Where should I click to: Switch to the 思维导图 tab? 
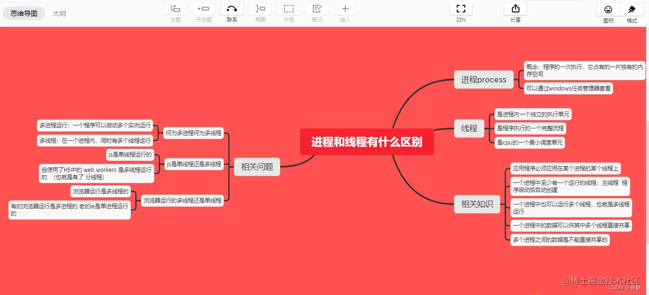click(x=24, y=13)
